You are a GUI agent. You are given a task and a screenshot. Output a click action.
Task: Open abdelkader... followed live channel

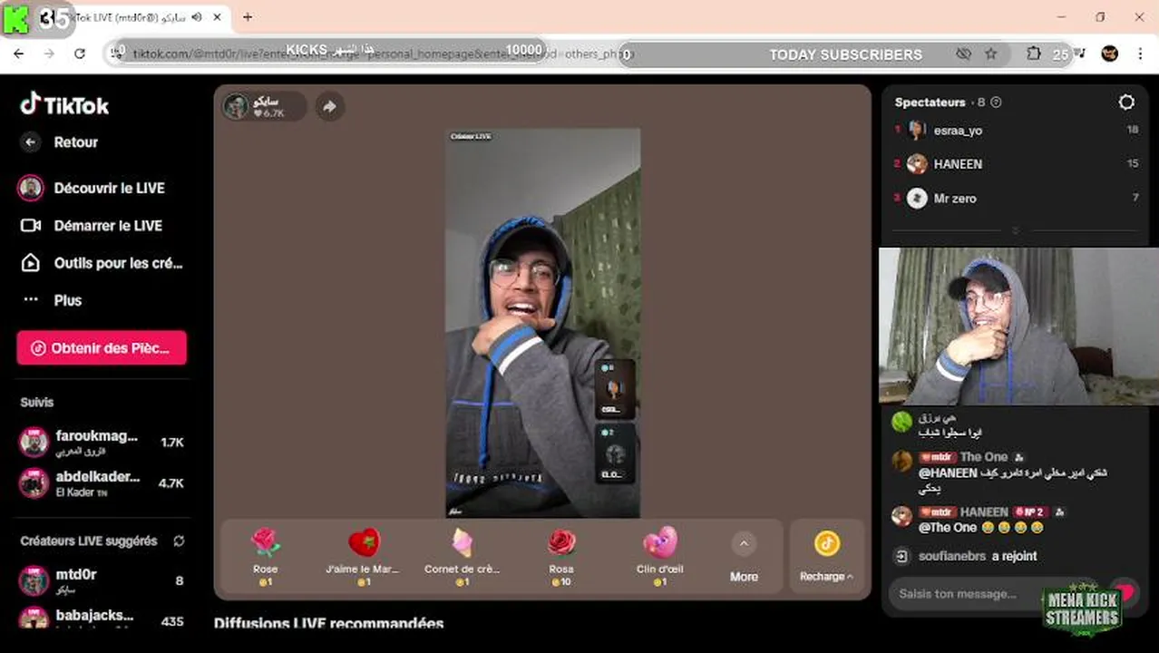tap(102, 482)
